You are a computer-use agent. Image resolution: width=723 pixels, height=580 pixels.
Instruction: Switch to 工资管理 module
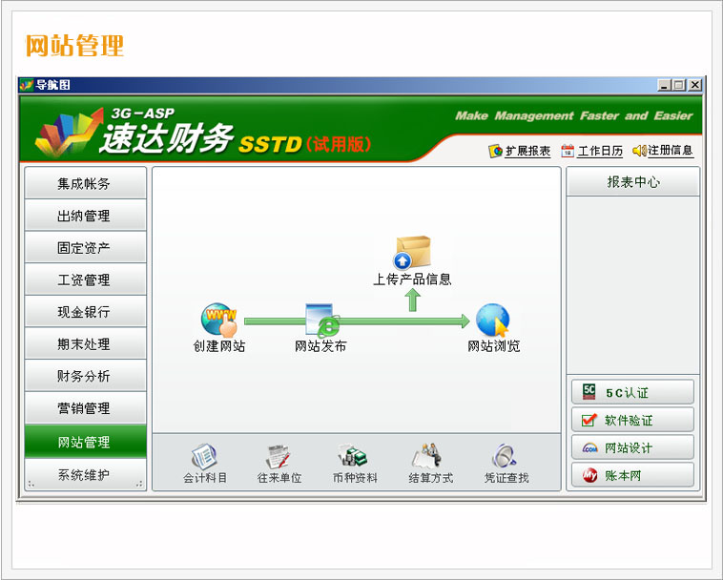pos(85,280)
